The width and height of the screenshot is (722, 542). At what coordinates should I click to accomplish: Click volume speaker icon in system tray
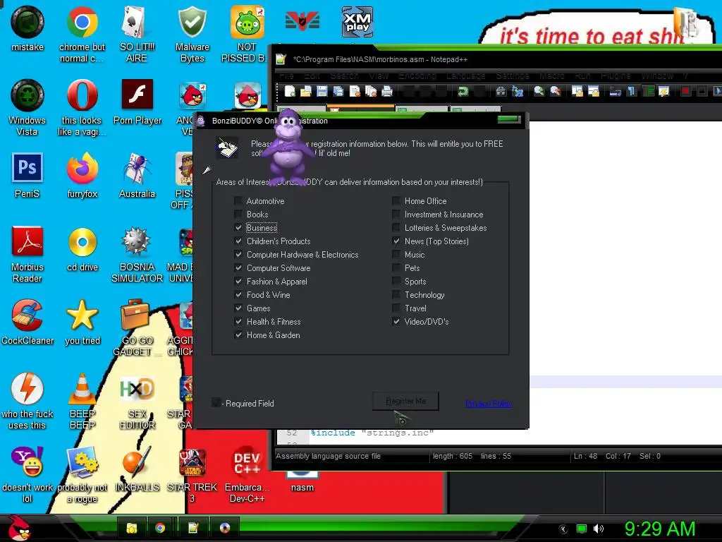point(599,529)
